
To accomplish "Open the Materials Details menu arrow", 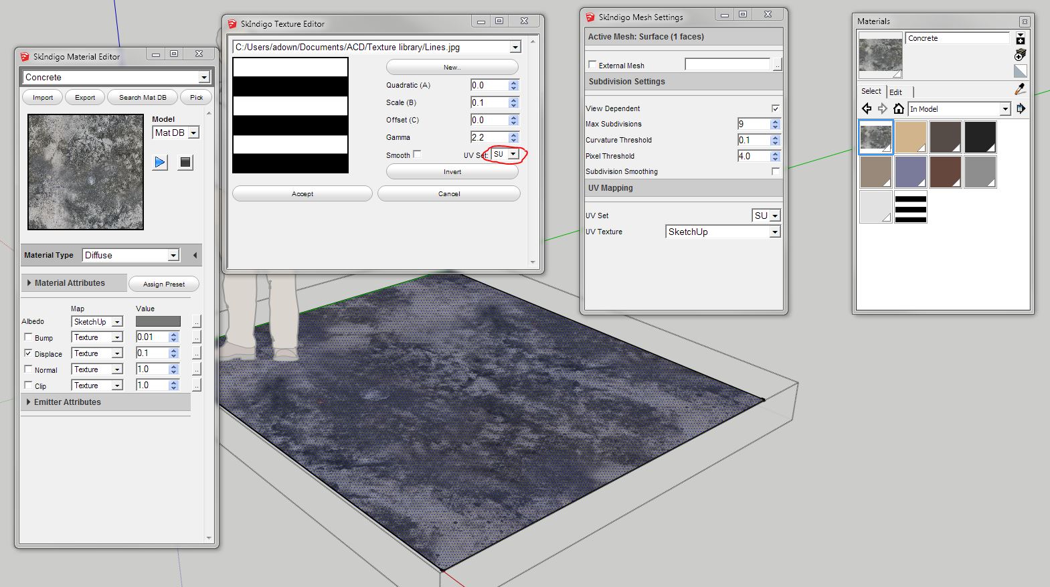I will (x=1021, y=108).
